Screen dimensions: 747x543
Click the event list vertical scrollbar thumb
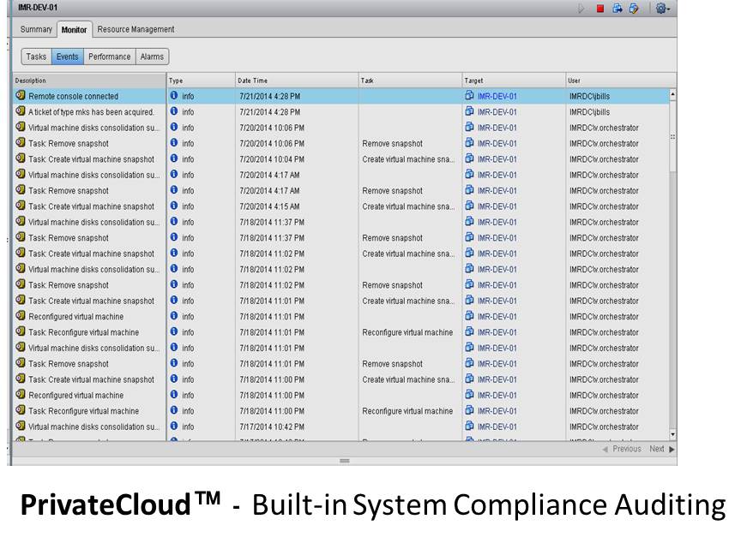tap(672, 136)
